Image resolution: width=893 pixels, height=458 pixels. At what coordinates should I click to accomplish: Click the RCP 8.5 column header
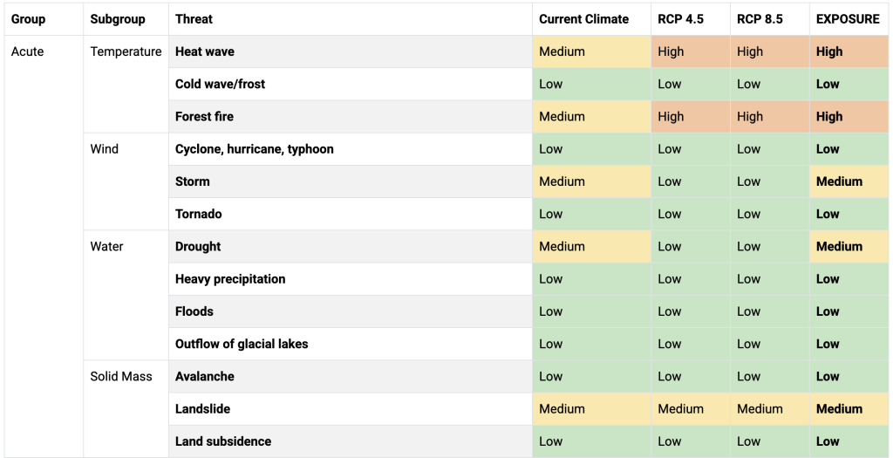pyautogui.click(x=770, y=19)
